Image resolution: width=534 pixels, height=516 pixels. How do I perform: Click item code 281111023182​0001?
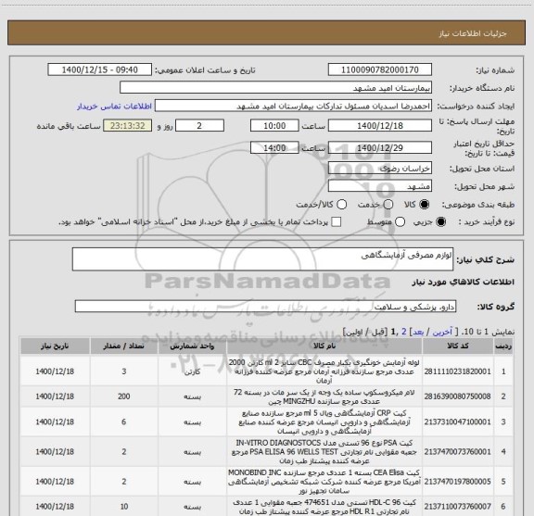tap(458, 371)
